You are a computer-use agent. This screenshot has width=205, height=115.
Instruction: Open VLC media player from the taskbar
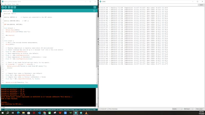[86, 113]
